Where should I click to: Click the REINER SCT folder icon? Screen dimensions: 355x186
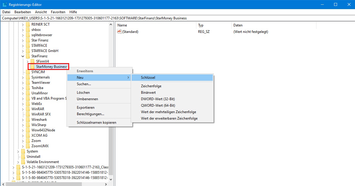point(28,24)
